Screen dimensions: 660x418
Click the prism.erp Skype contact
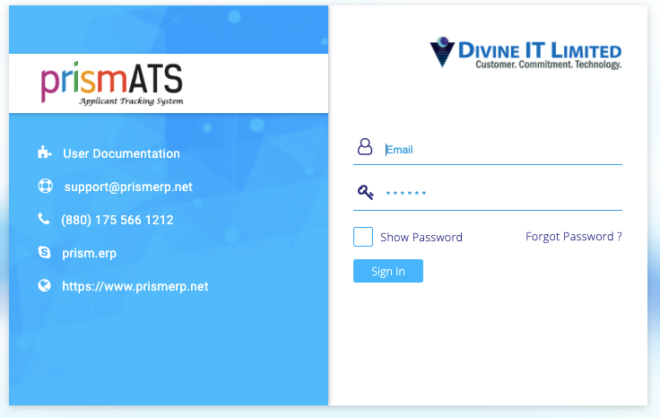click(x=90, y=254)
